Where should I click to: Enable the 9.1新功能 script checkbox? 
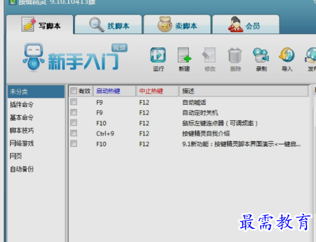point(74,144)
